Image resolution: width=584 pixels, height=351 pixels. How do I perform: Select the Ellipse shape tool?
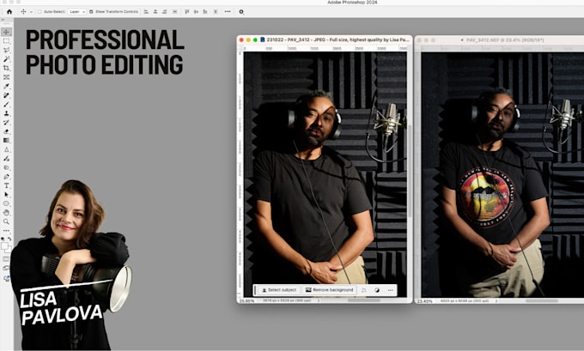(x=6, y=203)
